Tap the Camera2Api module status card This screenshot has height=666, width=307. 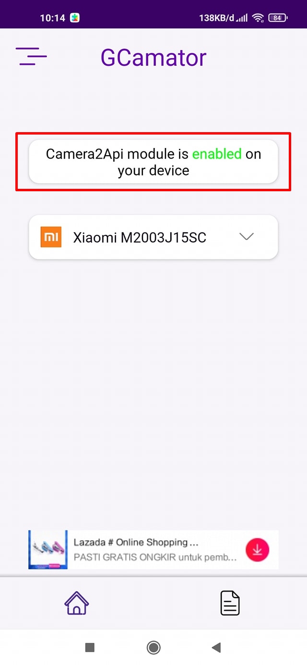153,162
